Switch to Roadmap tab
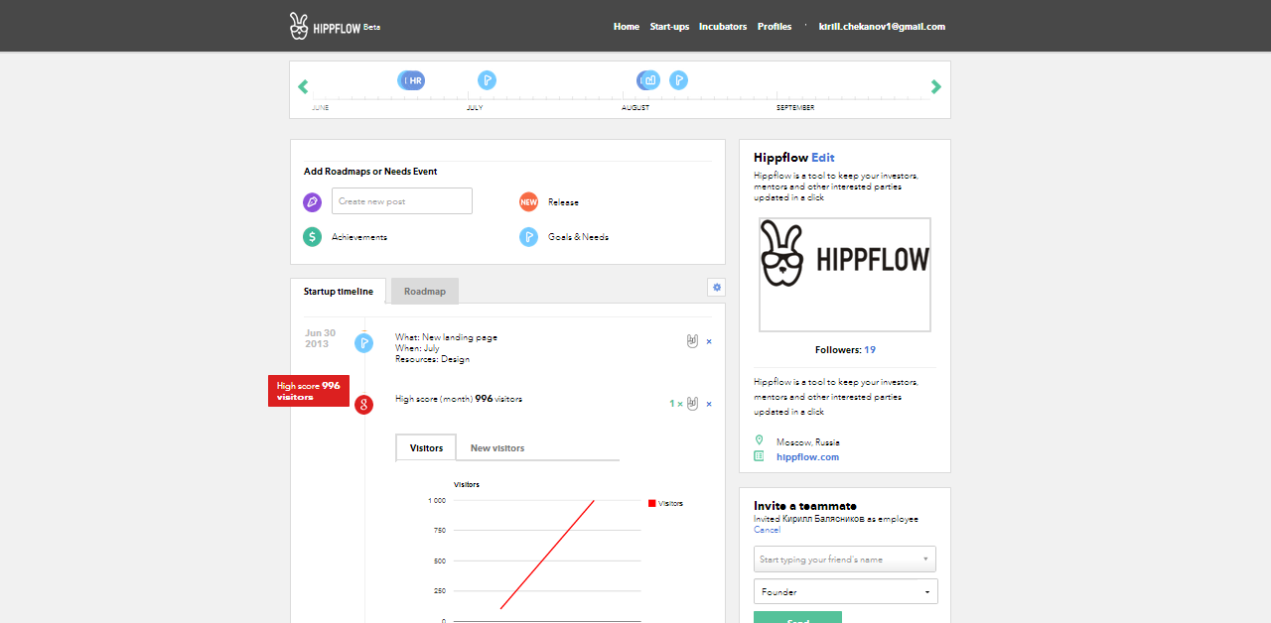1271x623 pixels. pos(425,292)
